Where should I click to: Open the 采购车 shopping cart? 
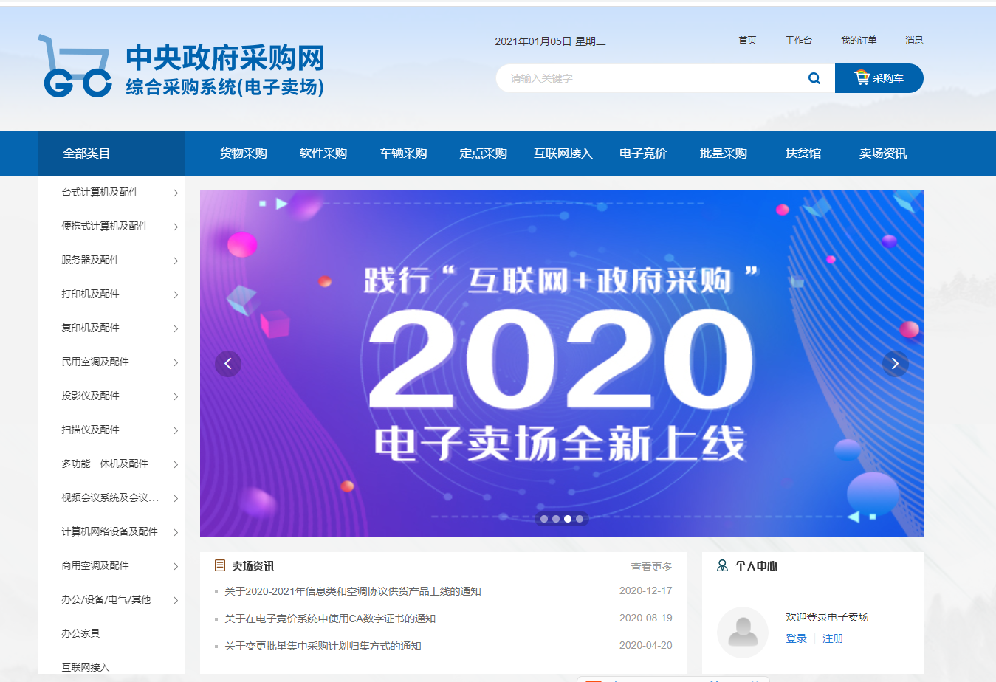879,78
